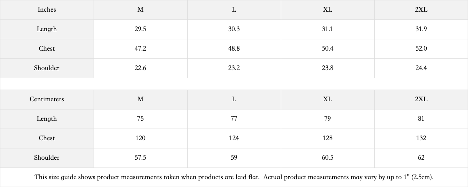Image resolution: width=468 pixels, height=187 pixels.
Task: Select the chest value 124
Action: pos(234,138)
